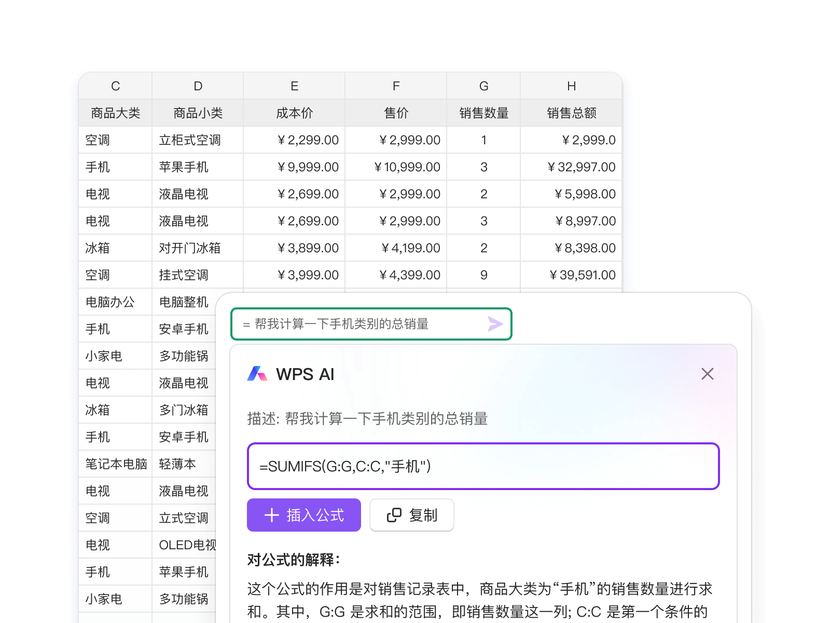Image resolution: width=830 pixels, height=623 pixels.
Task: Select the 立柜式空调 cell
Action: 198,140
